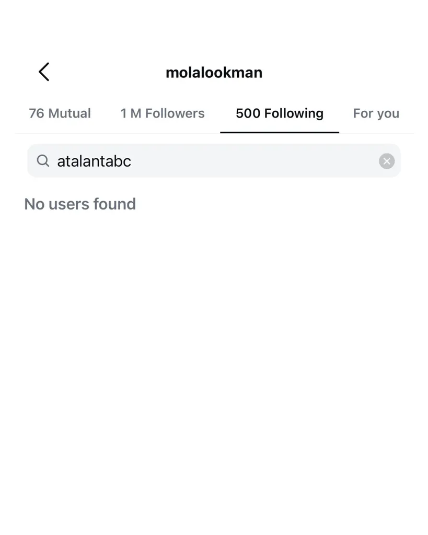
Task: Click the magnifier search icon
Action: click(43, 161)
